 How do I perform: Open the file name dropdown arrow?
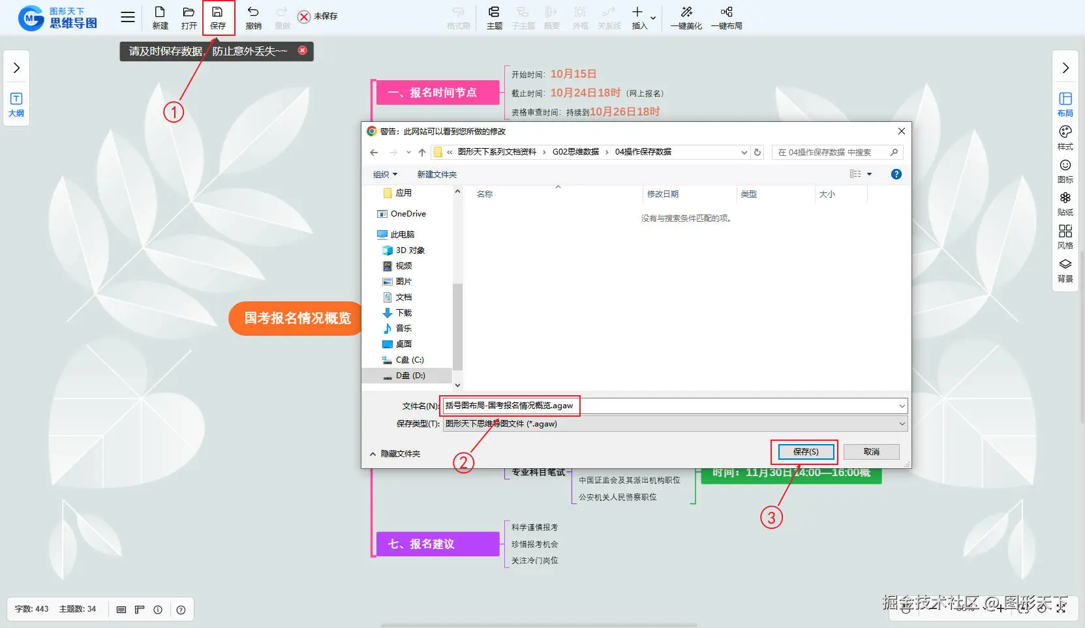click(x=902, y=406)
